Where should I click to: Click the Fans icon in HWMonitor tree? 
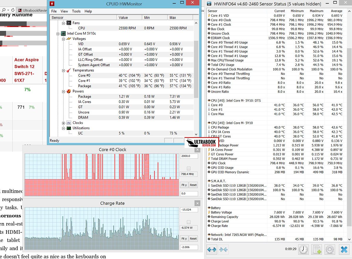[x=69, y=23]
